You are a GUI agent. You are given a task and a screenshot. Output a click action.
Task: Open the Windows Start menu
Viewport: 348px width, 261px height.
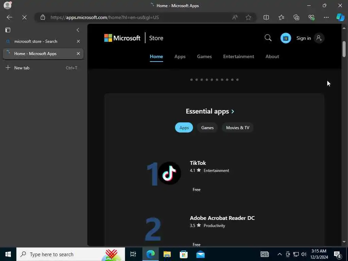8,254
